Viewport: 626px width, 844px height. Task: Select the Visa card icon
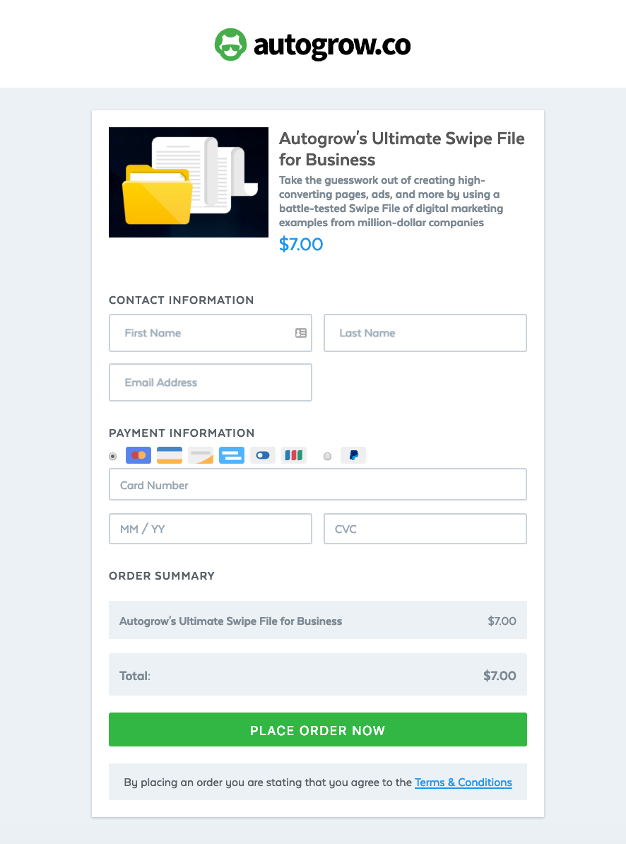169,455
